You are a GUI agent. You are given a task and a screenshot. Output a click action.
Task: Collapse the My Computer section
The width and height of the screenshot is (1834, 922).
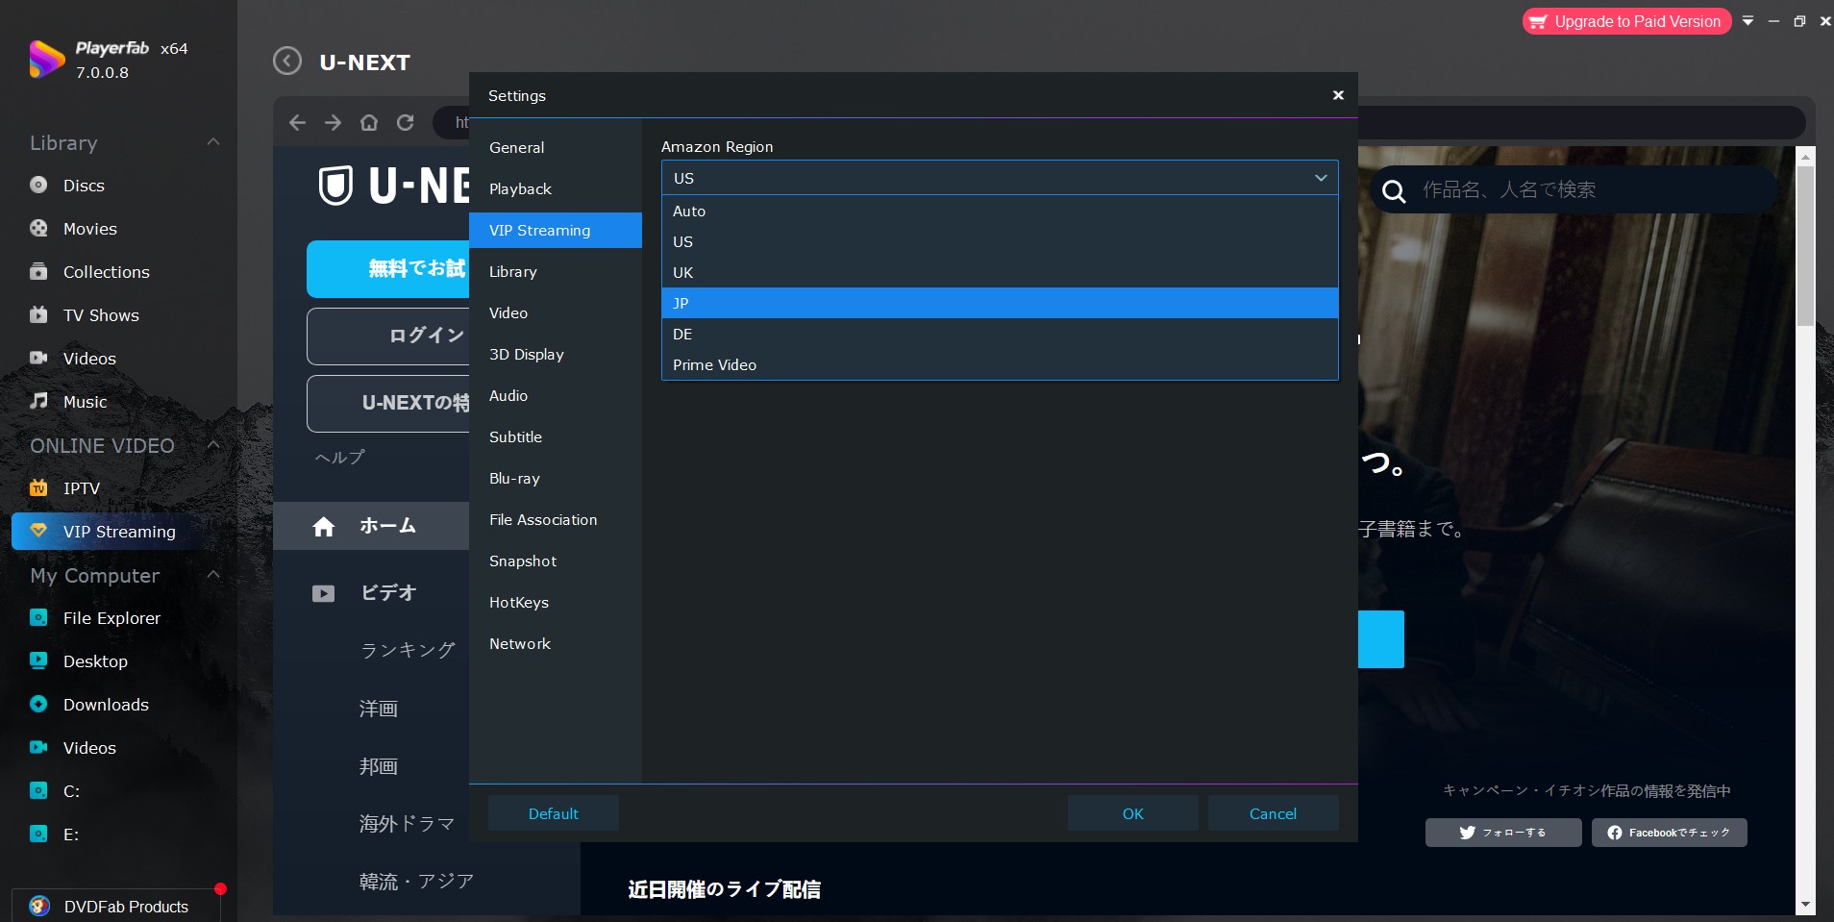point(213,575)
